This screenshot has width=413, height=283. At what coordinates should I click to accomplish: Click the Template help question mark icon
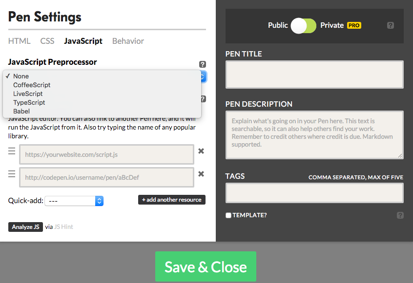coord(400,215)
